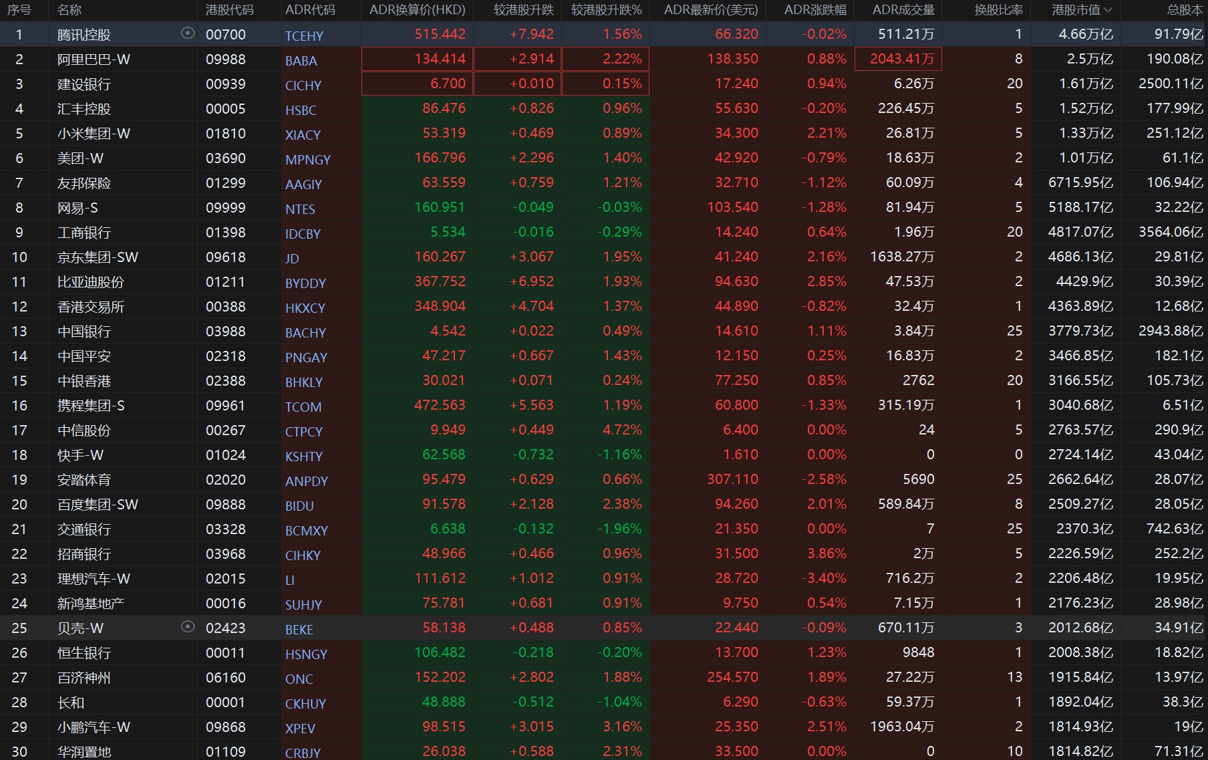Select the 携程集团-S stock name
The height and width of the screenshot is (760, 1208).
91,406
